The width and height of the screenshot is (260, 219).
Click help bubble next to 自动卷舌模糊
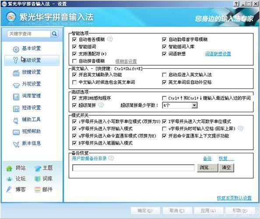click(110, 39)
